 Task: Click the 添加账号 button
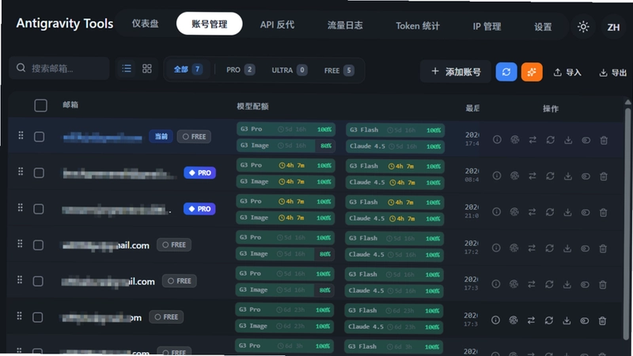[456, 72]
